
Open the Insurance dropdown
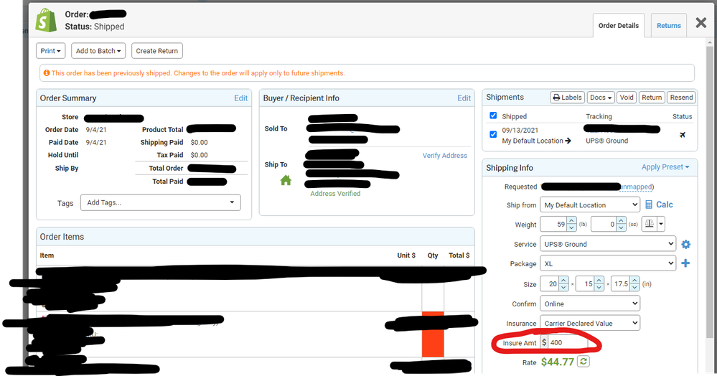click(x=589, y=324)
